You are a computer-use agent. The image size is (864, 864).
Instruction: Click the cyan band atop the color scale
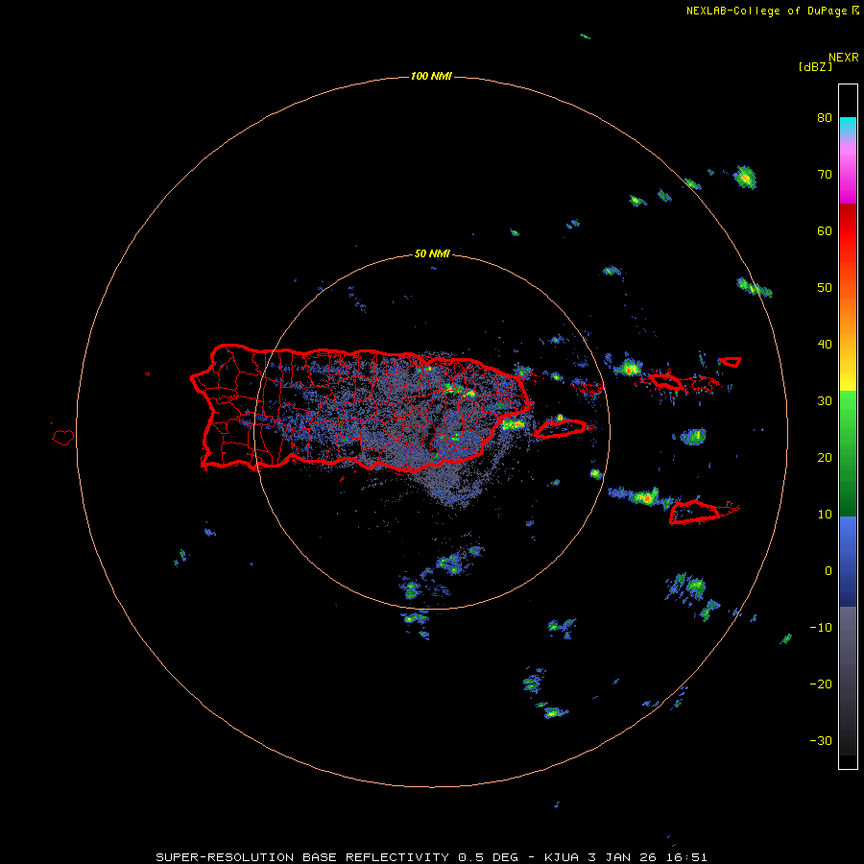848,124
